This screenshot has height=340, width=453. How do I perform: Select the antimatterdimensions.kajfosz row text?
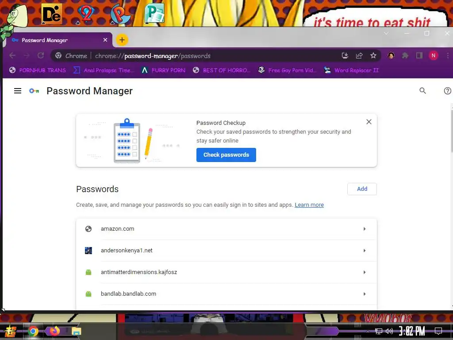coord(139,272)
